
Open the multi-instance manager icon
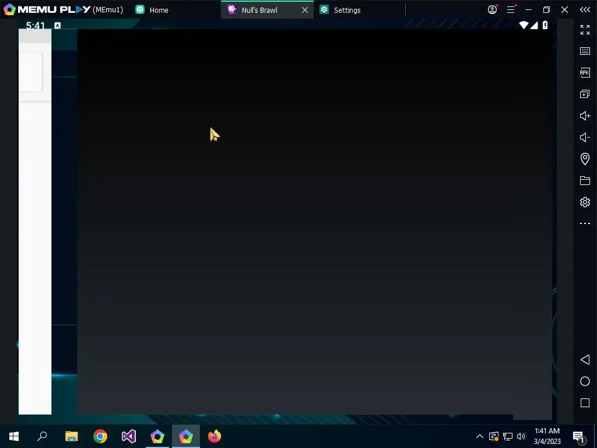tap(585, 94)
